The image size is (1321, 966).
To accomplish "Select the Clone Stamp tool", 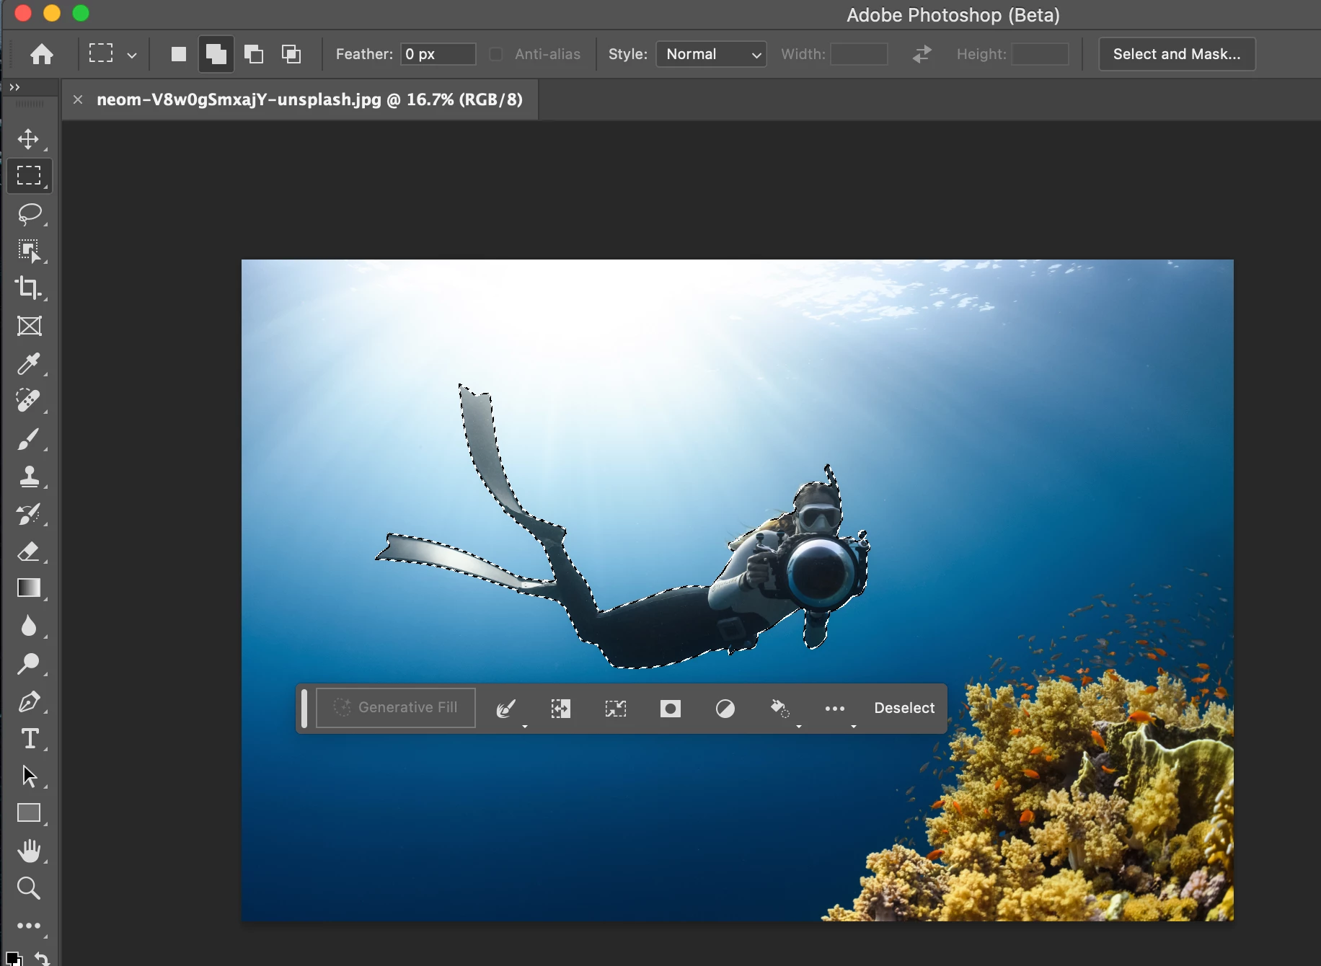I will pos(29,477).
